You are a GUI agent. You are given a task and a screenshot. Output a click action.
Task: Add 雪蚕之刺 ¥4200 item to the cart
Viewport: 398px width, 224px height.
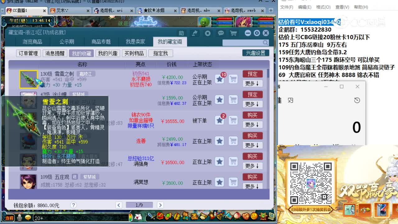pyautogui.click(x=233, y=79)
